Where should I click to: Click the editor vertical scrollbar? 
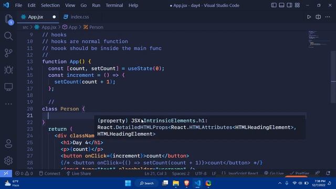(x=333, y=77)
